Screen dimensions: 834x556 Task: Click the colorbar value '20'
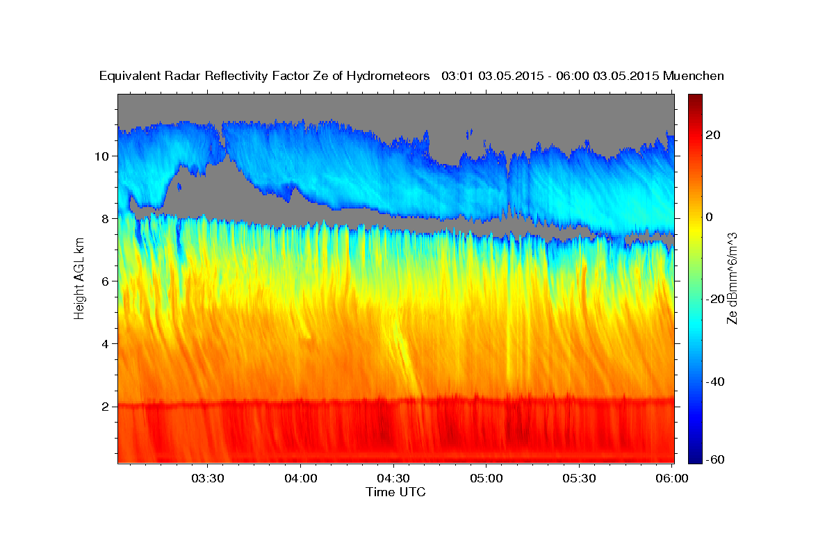pos(714,135)
